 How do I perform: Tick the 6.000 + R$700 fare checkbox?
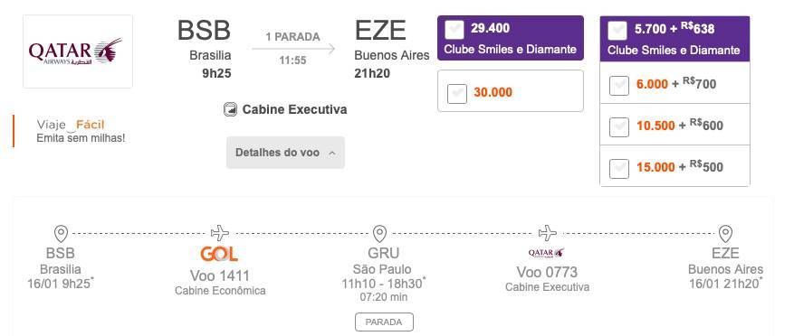coord(618,86)
